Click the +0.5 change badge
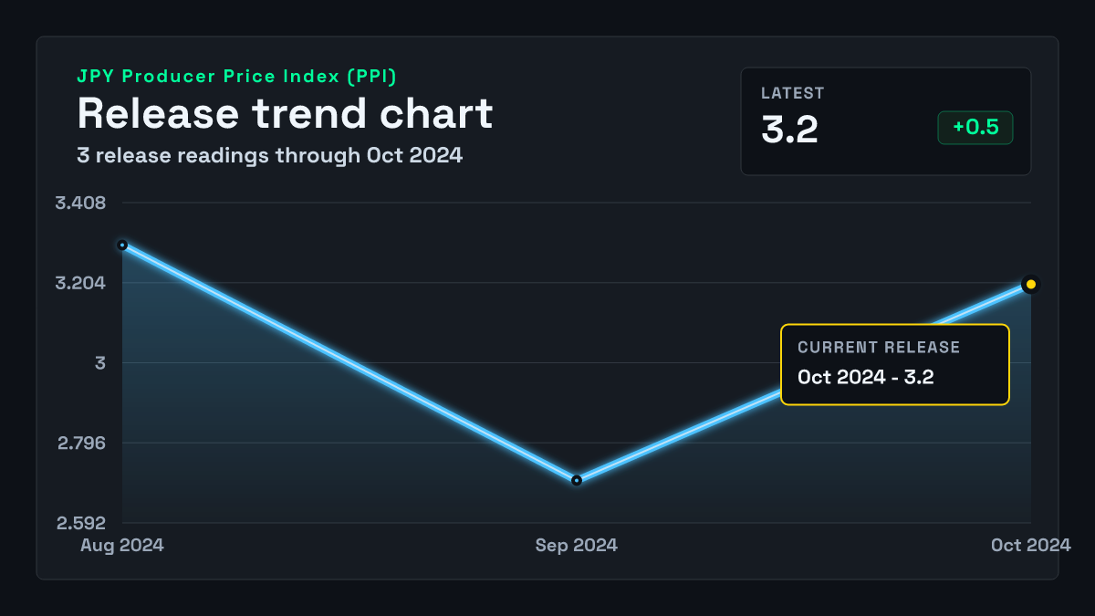 (x=975, y=128)
